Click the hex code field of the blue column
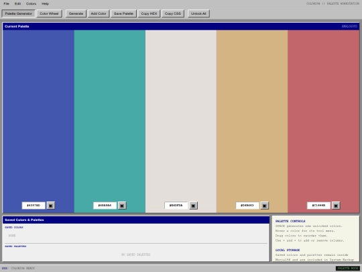This screenshot has width=362, height=272. (x=34, y=206)
